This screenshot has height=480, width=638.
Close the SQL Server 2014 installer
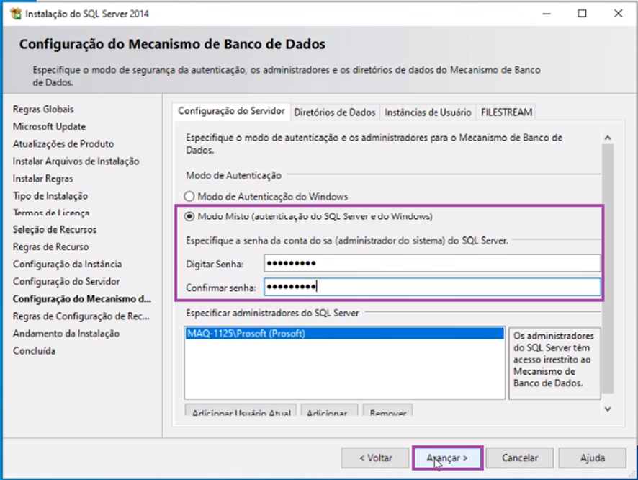618,14
